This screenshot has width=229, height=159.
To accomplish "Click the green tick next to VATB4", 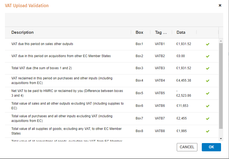I will (x=208, y=80).
